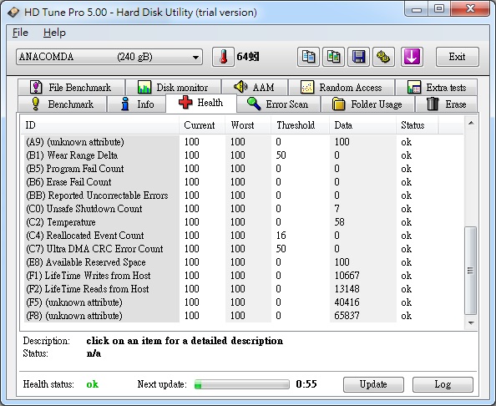This screenshot has width=496, height=406.
Task: Select the (C2) Temperature row
Action: click(x=244, y=222)
